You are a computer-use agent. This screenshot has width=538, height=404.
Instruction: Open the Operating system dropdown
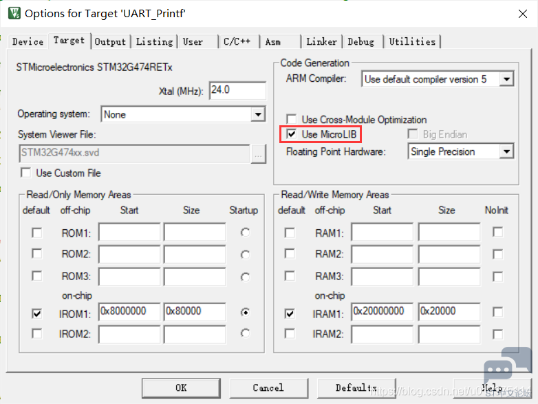click(183, 114)
